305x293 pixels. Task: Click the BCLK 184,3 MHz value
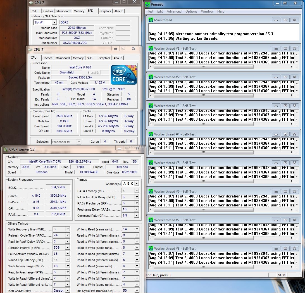pos(58,187)
